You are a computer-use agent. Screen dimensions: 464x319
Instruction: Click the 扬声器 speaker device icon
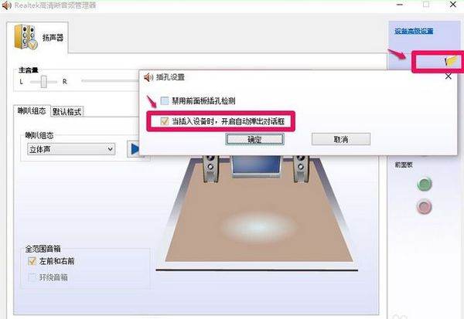pos(26,37)
